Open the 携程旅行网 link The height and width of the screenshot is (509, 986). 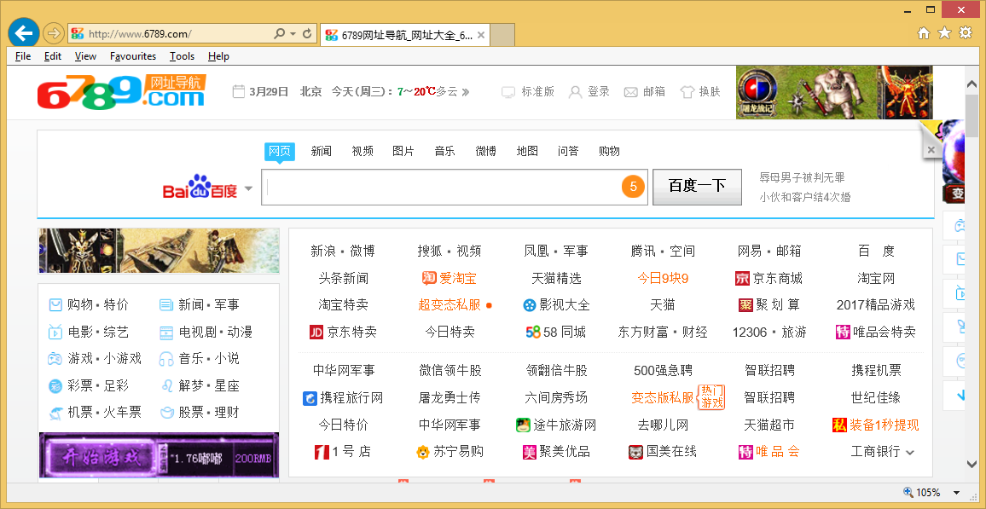pyautogui.click(x=343, y=398)
